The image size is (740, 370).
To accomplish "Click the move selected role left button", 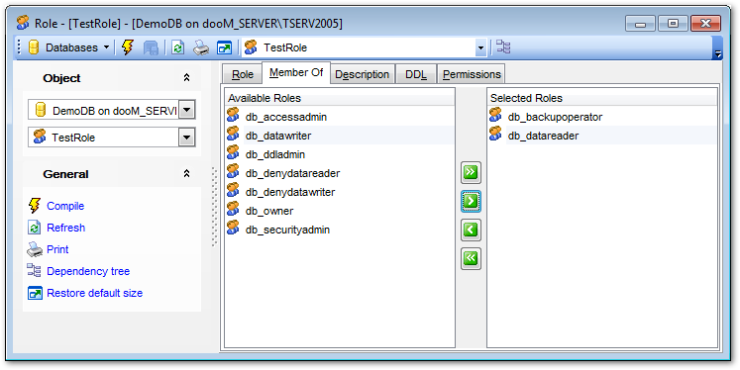I will click(471, 230).
